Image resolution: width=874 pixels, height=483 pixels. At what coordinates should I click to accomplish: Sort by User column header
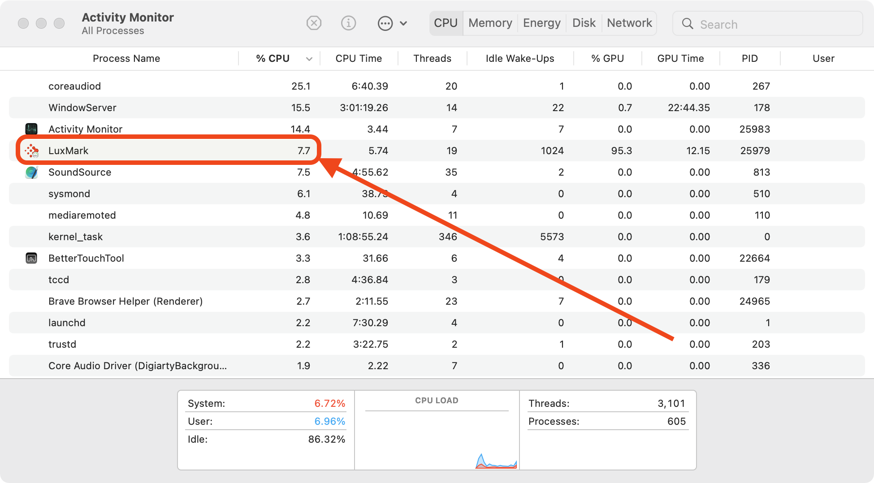click(x=823, y=58)
